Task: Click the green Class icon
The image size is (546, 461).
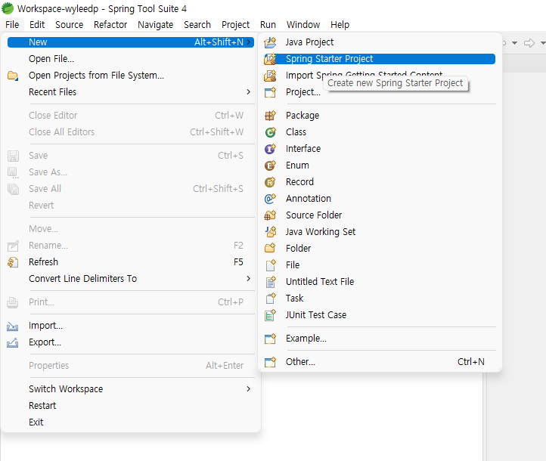Action: (270, 132)
